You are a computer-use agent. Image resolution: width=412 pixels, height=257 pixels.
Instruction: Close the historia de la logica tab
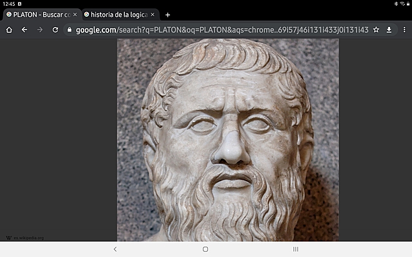click(153, 15)
